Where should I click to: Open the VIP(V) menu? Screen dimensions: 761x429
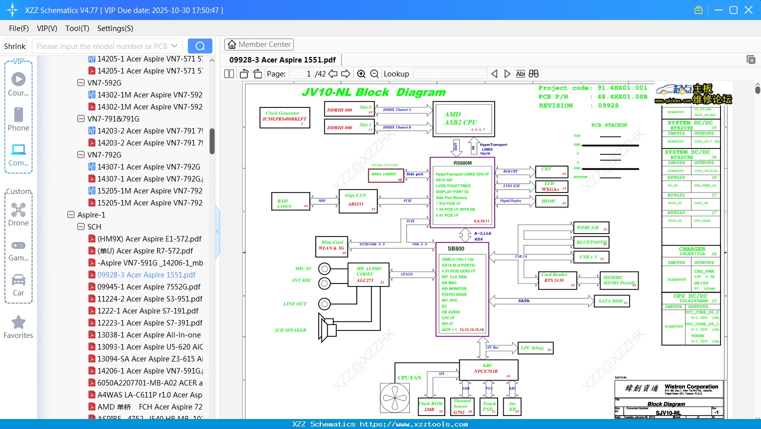(x=47, y=28)
